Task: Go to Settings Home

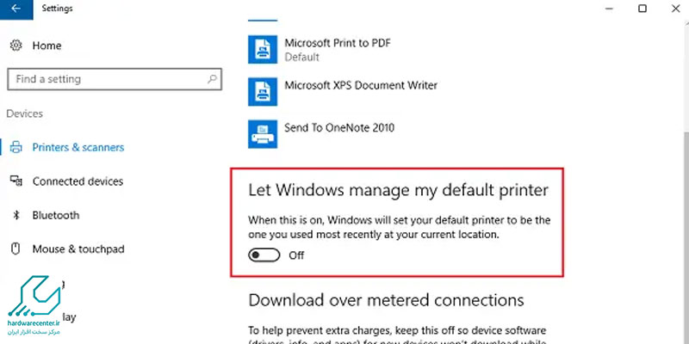Action: click(x=47, y=46)
